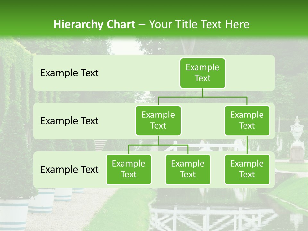Select the connector branching to two third-level boxes
Image resolution: width=308 pixels, height=231 pixels.
click(158, 145)
